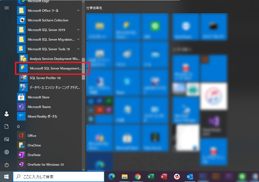
Task: Click the app list scroll-up arrow
Action: [x=83, y=2]
